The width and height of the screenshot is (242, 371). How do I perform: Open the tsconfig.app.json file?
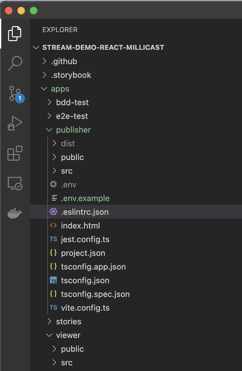(x=93, y=267)
